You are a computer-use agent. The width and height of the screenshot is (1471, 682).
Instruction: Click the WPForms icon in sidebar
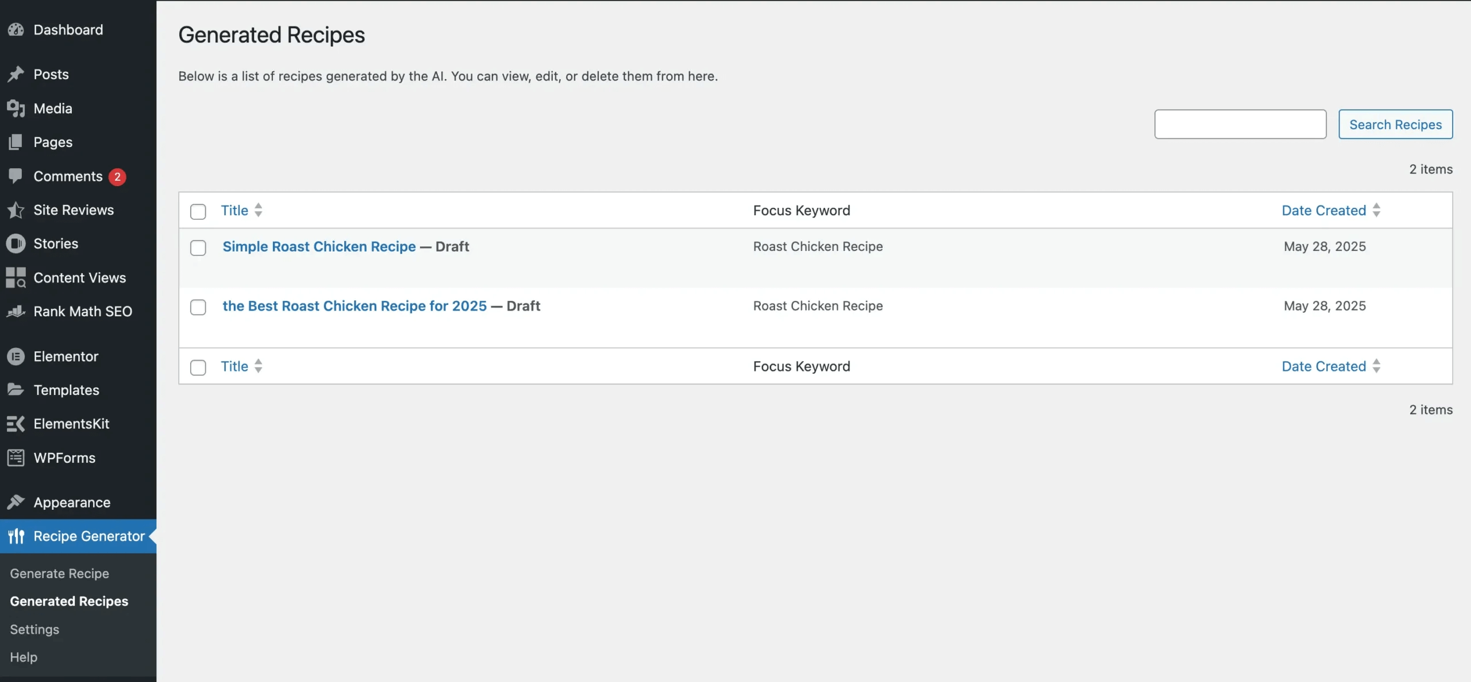16,458
